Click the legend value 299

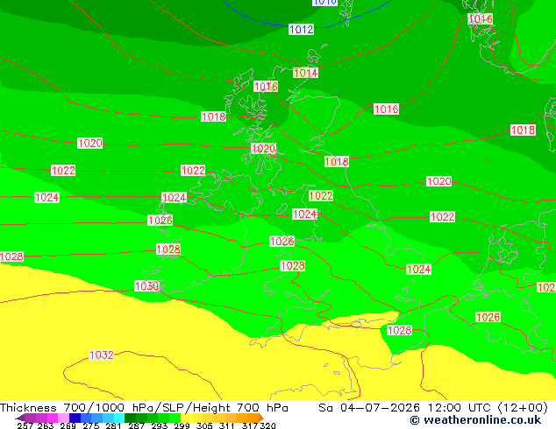[x=182, y=425]
